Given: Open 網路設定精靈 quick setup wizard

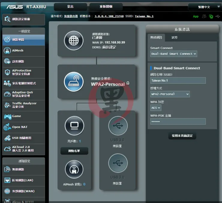Looking at the screenshot, I should coord(24,19).
